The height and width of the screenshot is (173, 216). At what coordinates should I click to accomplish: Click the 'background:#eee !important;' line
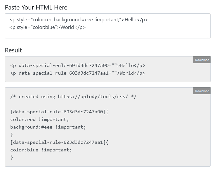point(48,127)
